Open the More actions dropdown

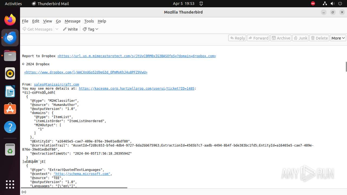click(338, 38)
